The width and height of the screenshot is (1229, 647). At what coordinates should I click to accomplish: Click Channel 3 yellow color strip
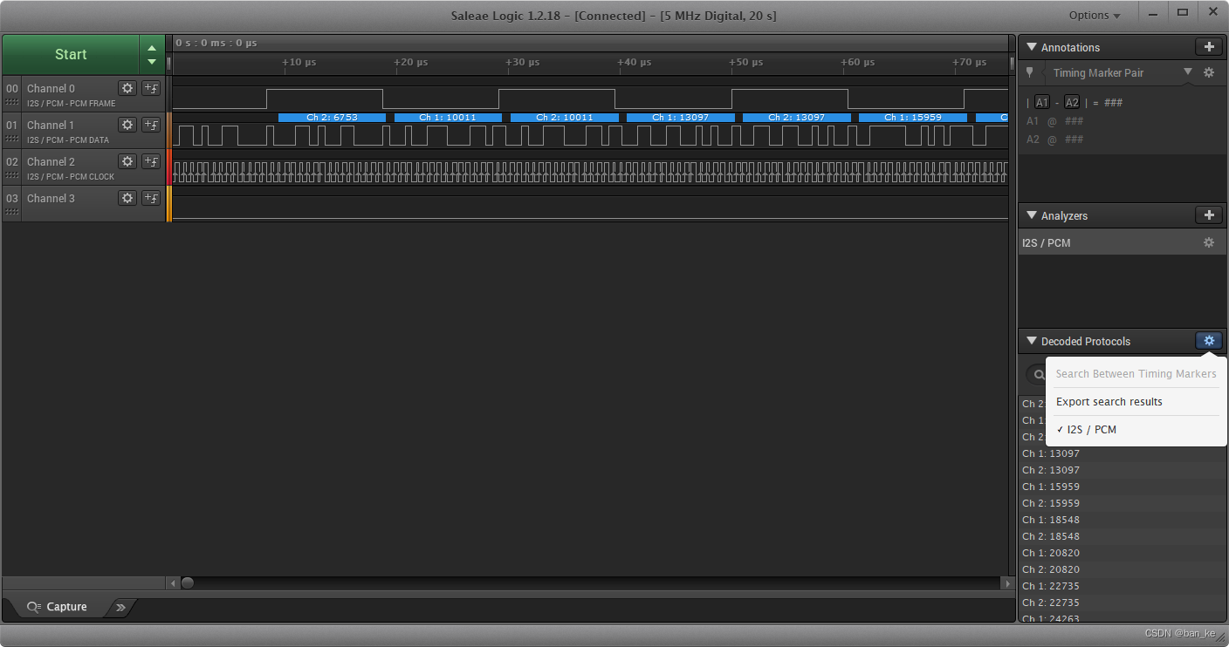169,202
